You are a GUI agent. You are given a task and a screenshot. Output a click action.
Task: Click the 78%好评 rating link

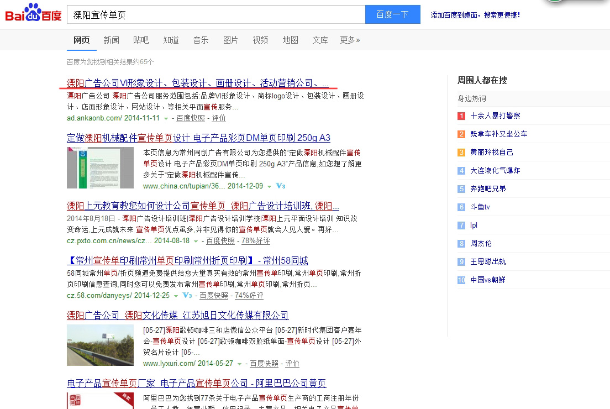(256, 241)
